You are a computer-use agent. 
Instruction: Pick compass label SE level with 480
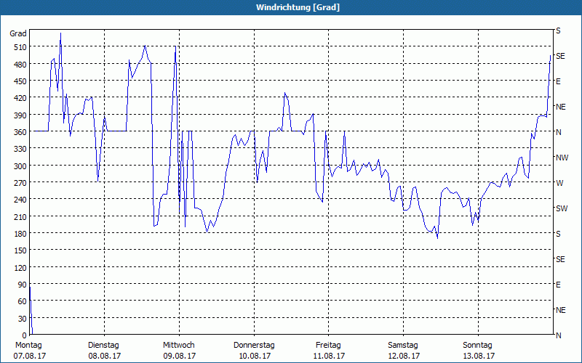(x=560, y=56)
